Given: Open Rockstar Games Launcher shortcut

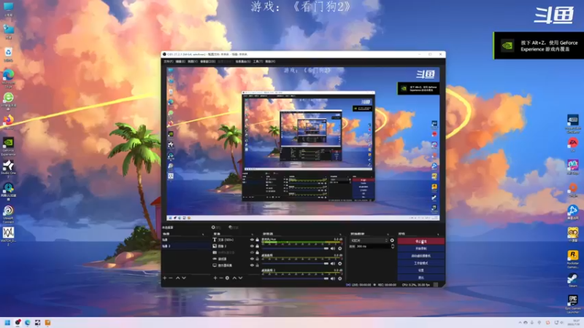Looking at the screenshot, I should click(x=573, y=259).
